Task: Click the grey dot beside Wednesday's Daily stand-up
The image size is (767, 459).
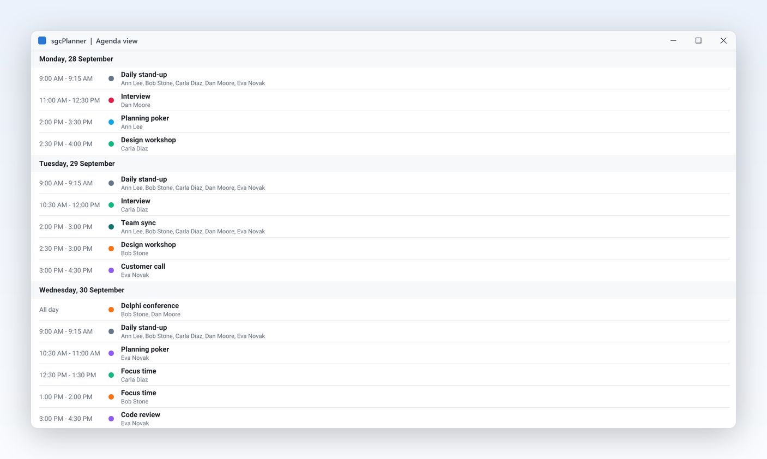Action: coord(111,331)
